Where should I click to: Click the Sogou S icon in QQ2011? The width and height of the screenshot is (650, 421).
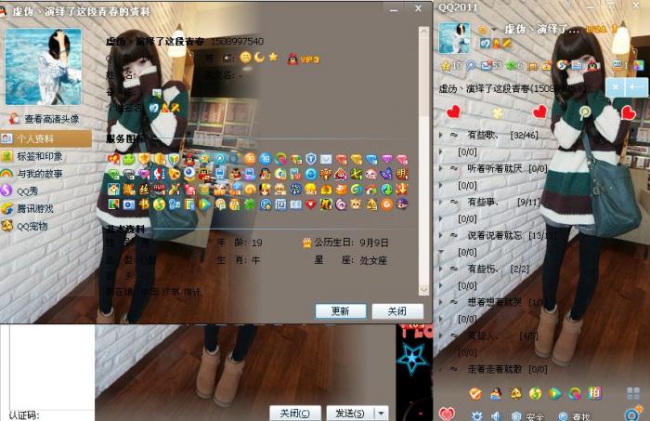point(562,65)
